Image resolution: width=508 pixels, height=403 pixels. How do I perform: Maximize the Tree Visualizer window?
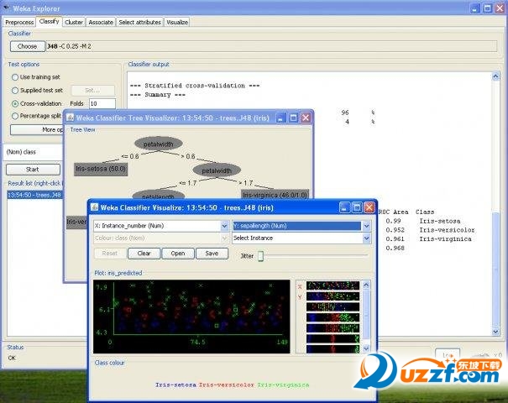pos(293,118)
